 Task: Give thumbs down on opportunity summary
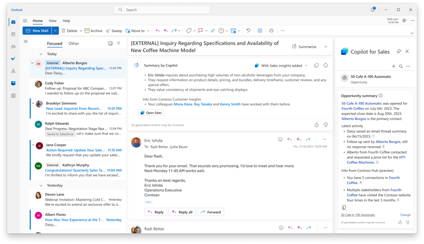pos(407,222)
